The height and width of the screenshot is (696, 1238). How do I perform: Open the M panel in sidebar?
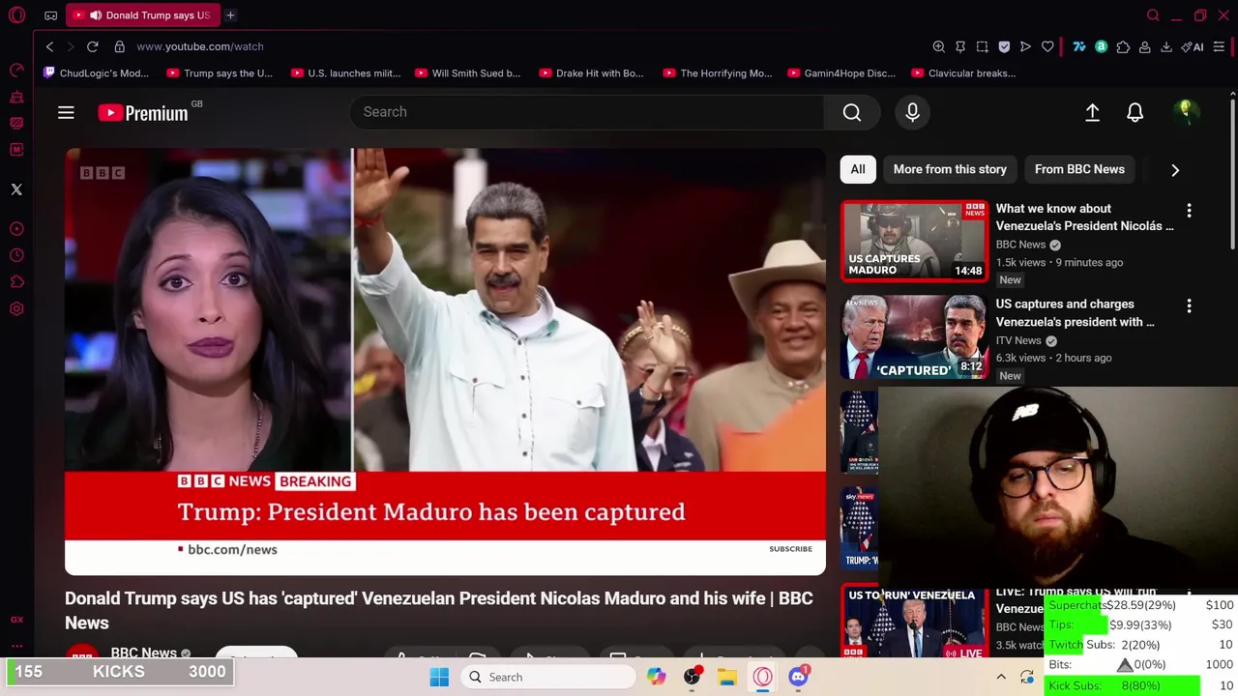click(16, 150)
